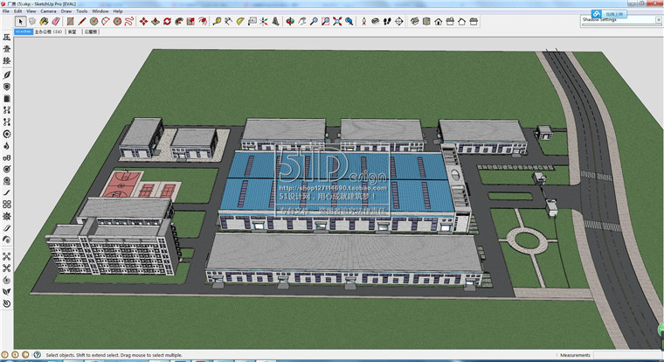
Task: Switch to Front view house icon
Action: 439,21
